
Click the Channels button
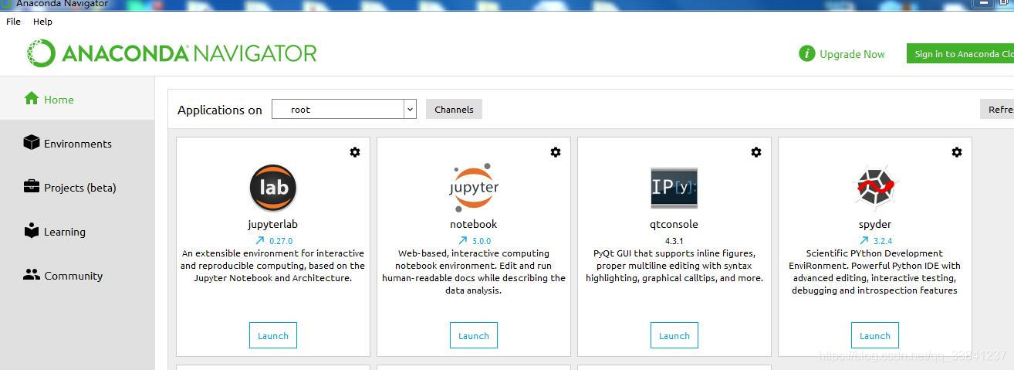(x=455, y=109)
